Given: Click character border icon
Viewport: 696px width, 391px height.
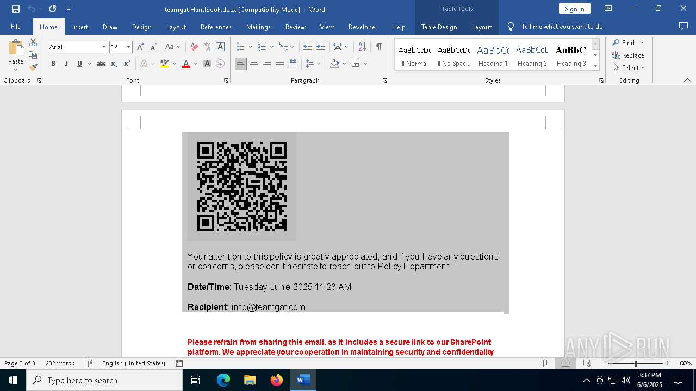Looking at the screenshot, I should 220,47.
